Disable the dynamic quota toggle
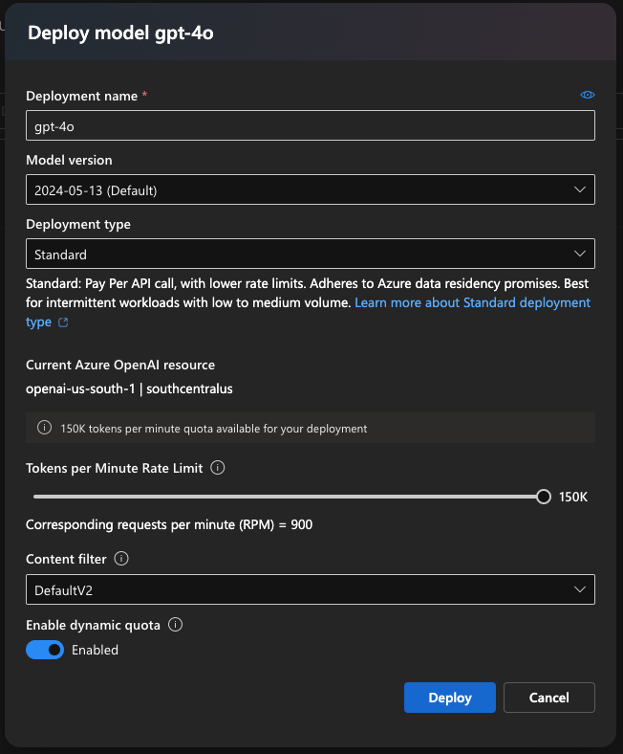The height and width of the screenshot is (754, 623). tap(45, 650)
